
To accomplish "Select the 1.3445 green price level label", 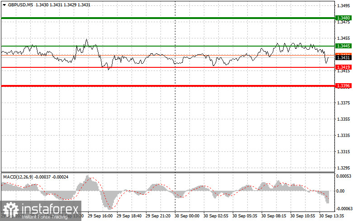I will click(344, 46).
